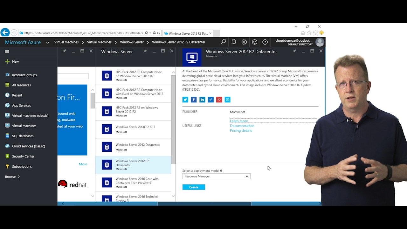The height and width of the screenshot is (229, 407).
Task: Open browser home icon
Action: click(303, 32)
